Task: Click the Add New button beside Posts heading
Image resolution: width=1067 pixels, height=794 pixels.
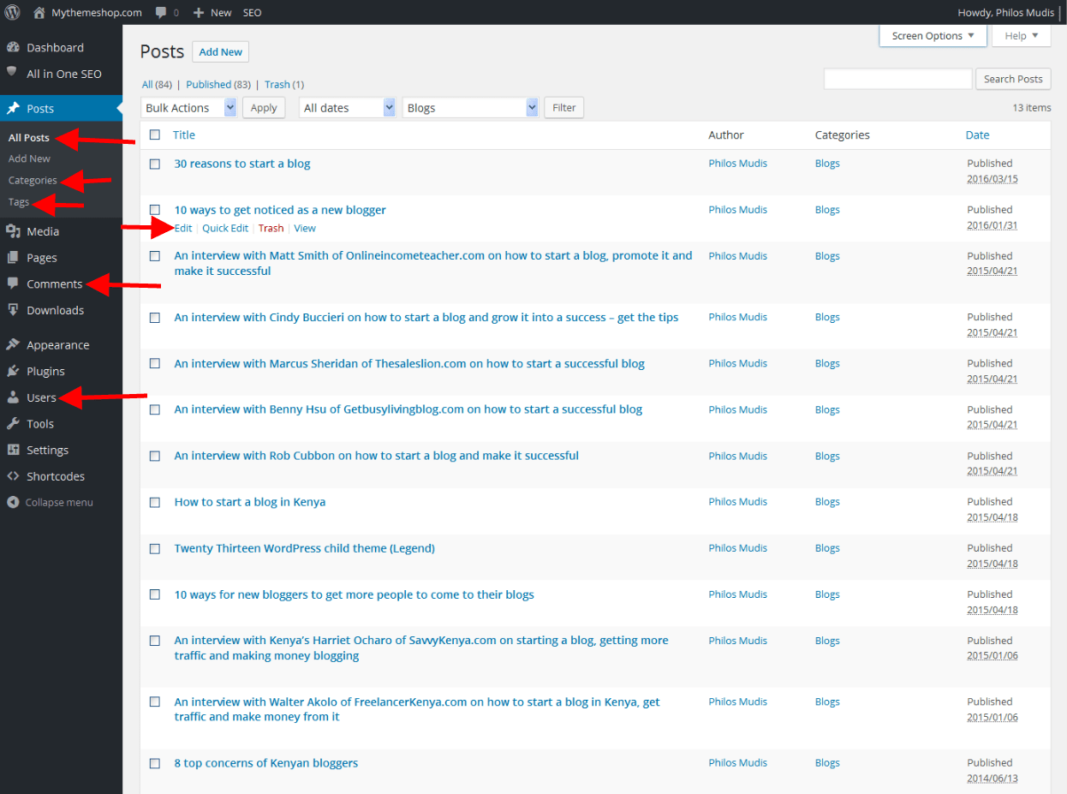Action: pyautogui.click(x=220, y=52)
